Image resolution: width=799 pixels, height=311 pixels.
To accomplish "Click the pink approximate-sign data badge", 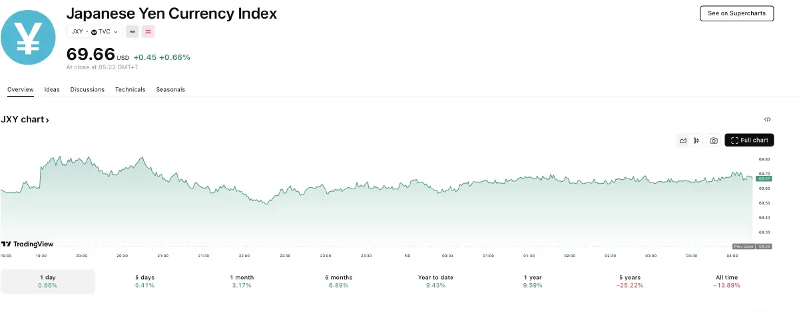I will (148, 31).
